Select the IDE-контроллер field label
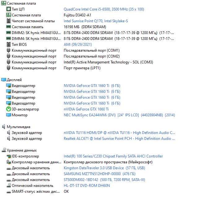This screenshot has height=198, width=202. tap(25, 156)
